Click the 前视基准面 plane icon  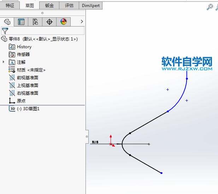12,77
